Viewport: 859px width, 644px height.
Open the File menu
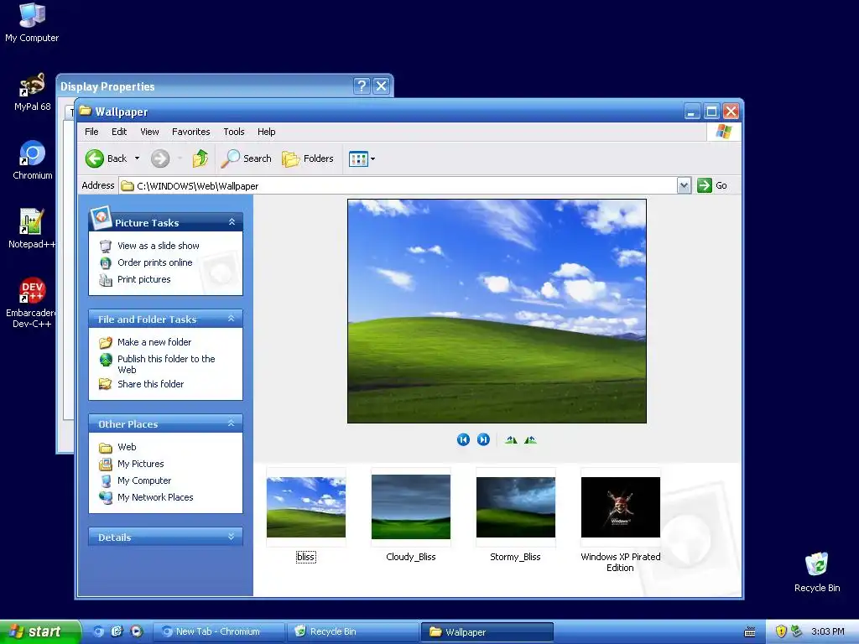tap(91, 132)
